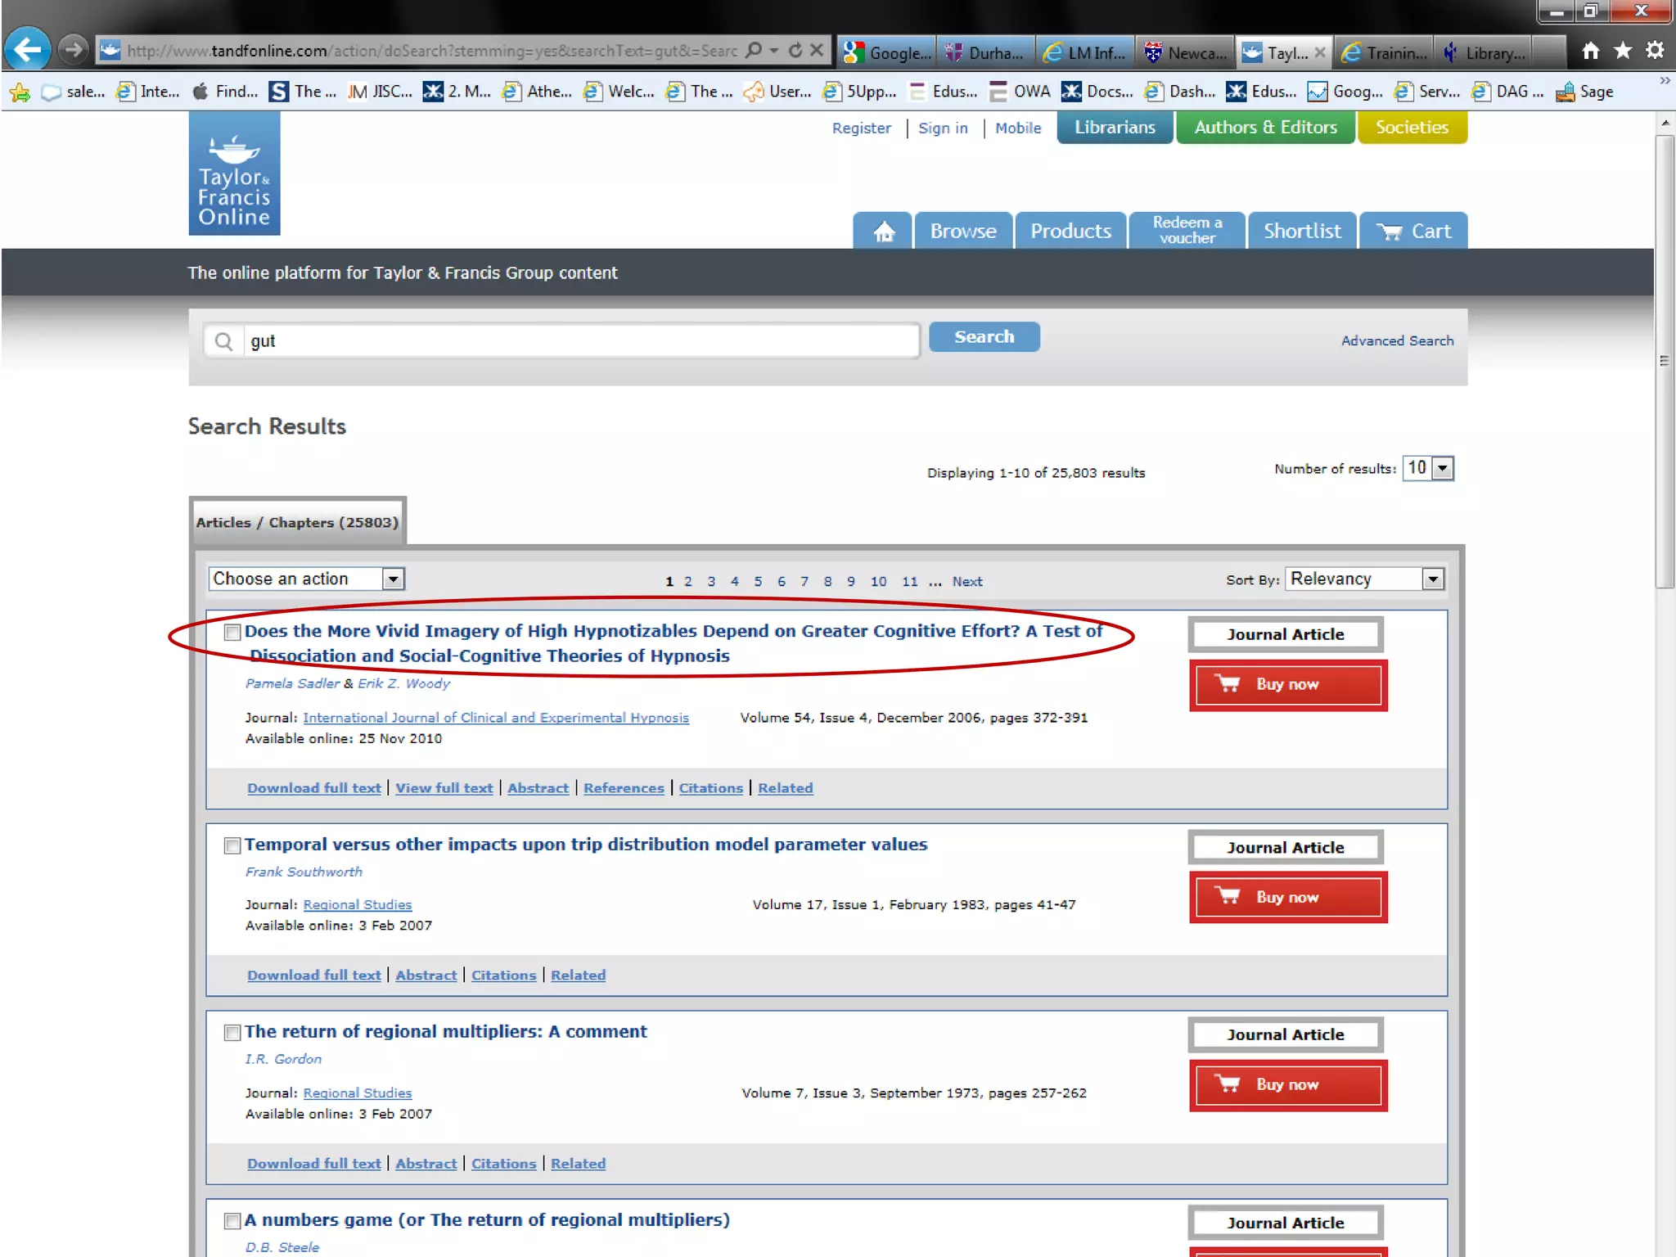Click the Taylor & Francis Online logo
The image size is (1676, 1257).
click(234, 173)
